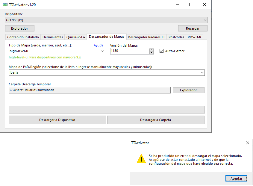Click the Carpeta Descarga Temporal path field

tap(90, 90)
